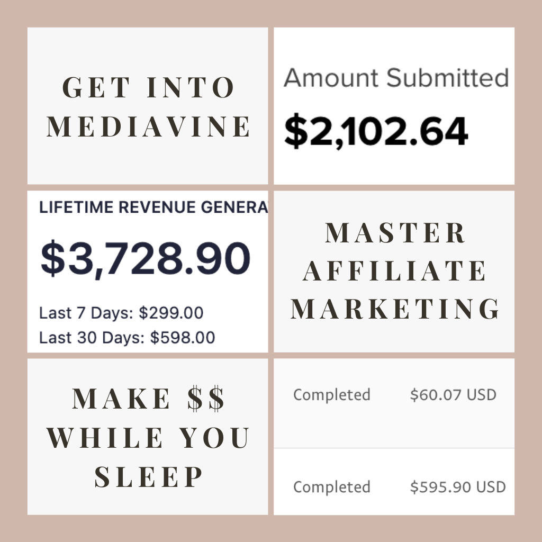The height and width of the screenshot is (542, 542).
Task: Click the Completed status beside $60.07 USD
Action: pos(332,395)
